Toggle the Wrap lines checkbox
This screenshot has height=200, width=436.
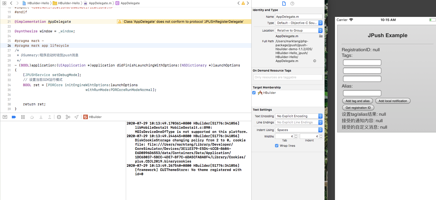277,146
